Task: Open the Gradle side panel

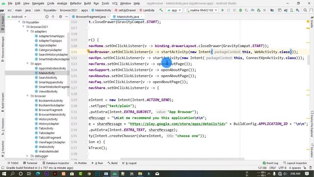Action: (312, 23)
